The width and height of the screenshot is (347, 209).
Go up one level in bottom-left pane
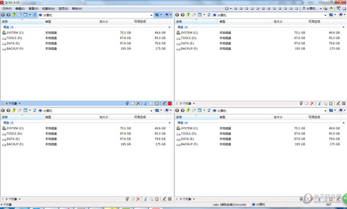coord(14,110)
